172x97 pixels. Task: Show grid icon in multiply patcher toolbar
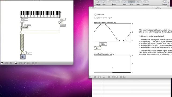click(x=121, y=77)
